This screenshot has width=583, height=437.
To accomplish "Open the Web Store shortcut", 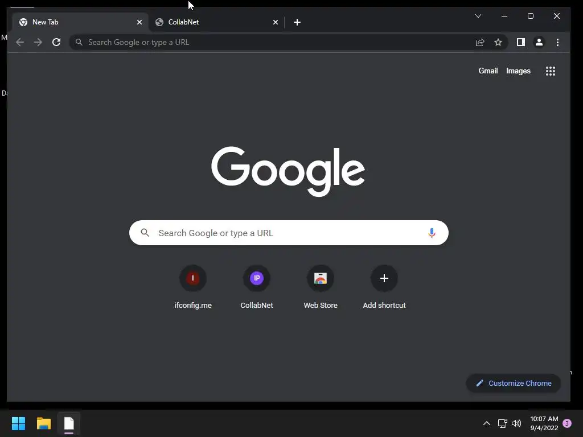I will pyautogui.click(x=321, y=287).
